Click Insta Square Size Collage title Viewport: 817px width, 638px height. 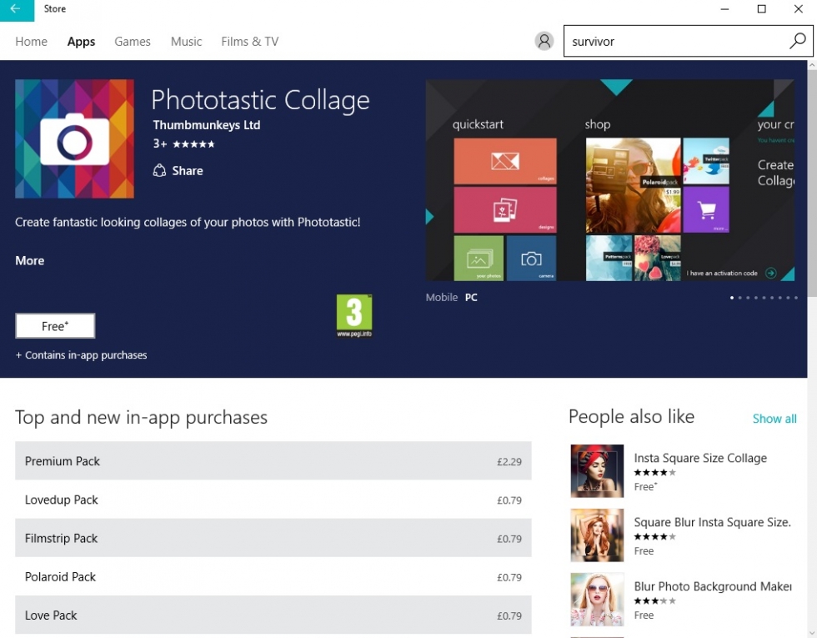[x=700, y=458]
